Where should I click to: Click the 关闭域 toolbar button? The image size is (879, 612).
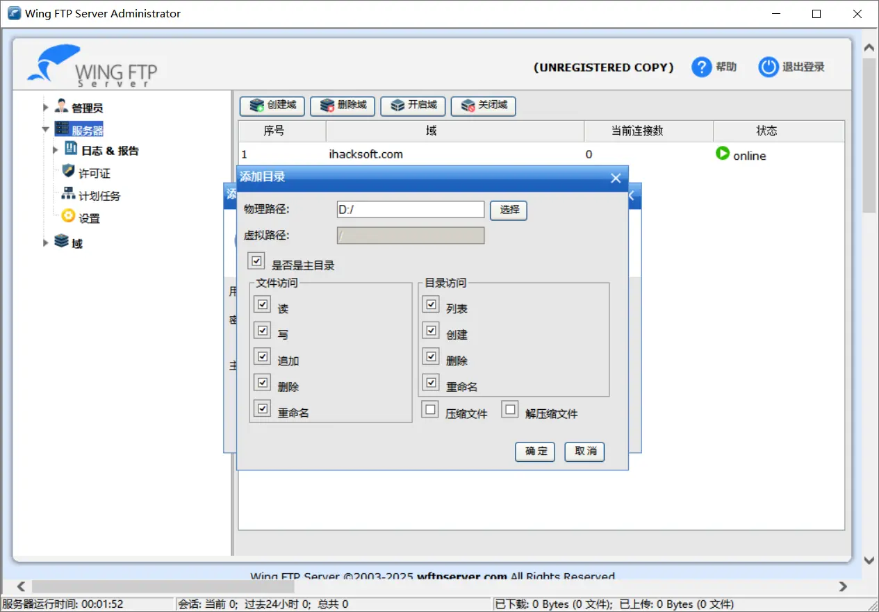pyautogui.click(x=483, y=106)
